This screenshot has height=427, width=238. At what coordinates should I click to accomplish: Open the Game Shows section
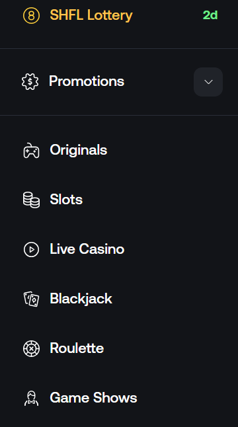pos(119,398)
